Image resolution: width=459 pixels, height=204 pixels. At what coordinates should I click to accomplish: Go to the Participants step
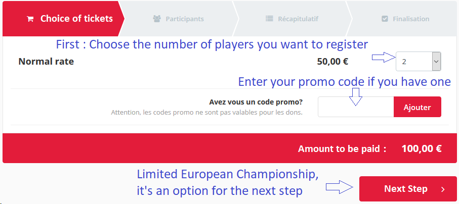click(178, 19)
